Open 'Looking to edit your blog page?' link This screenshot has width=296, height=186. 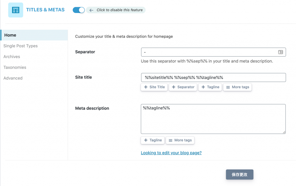[171, 153]
